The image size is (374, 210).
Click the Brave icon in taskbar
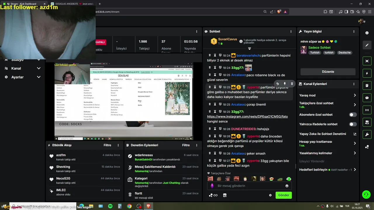[x=148, y=206]
